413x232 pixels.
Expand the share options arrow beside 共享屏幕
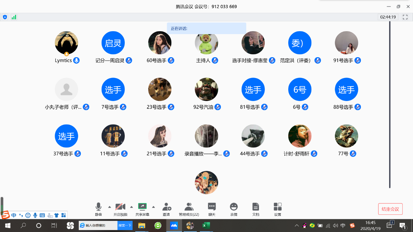point(153,207)
